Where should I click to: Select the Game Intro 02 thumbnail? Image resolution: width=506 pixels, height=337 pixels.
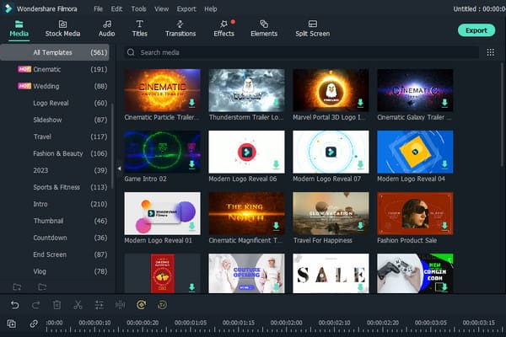(162, 152)
